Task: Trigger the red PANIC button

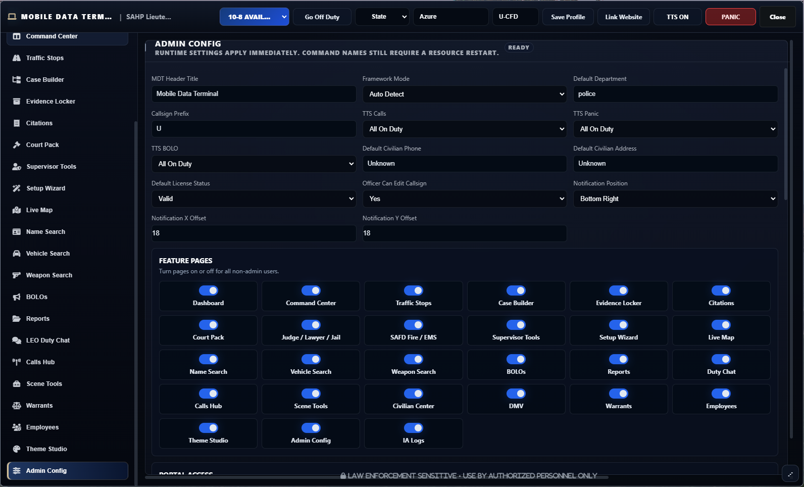Action: tap(731, 17)
